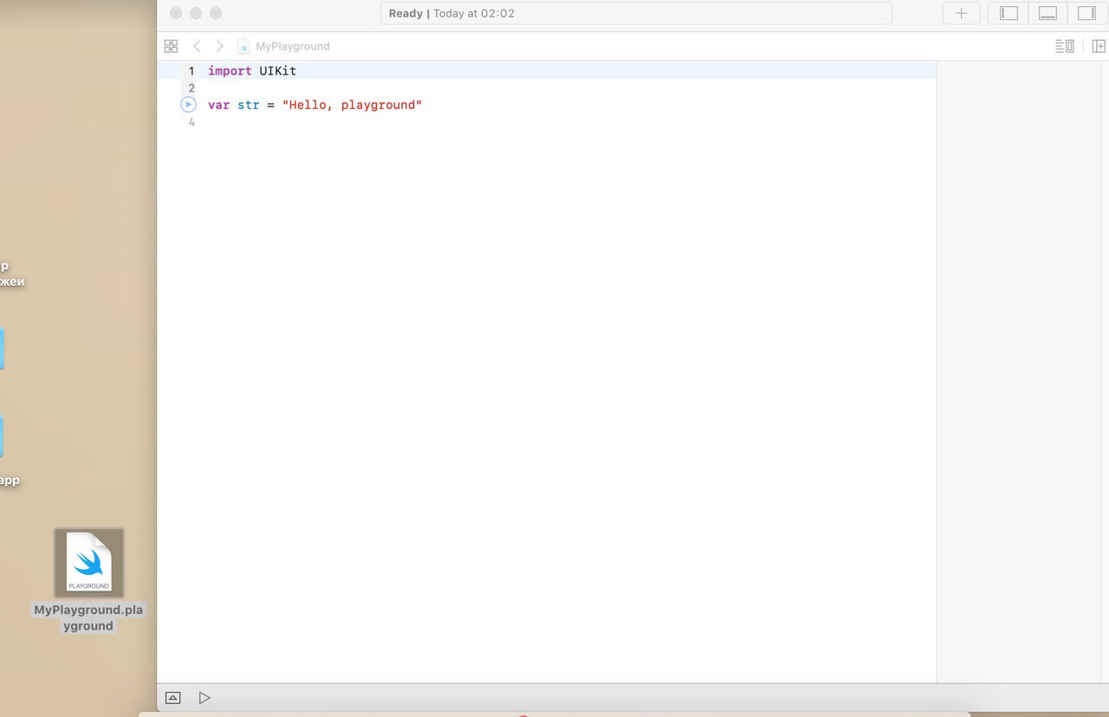This screenshot has width=1109, height=717.
Task: Click the MyPlayground.playground file name label
Action: pyautogui.click(x=88, y=617)
